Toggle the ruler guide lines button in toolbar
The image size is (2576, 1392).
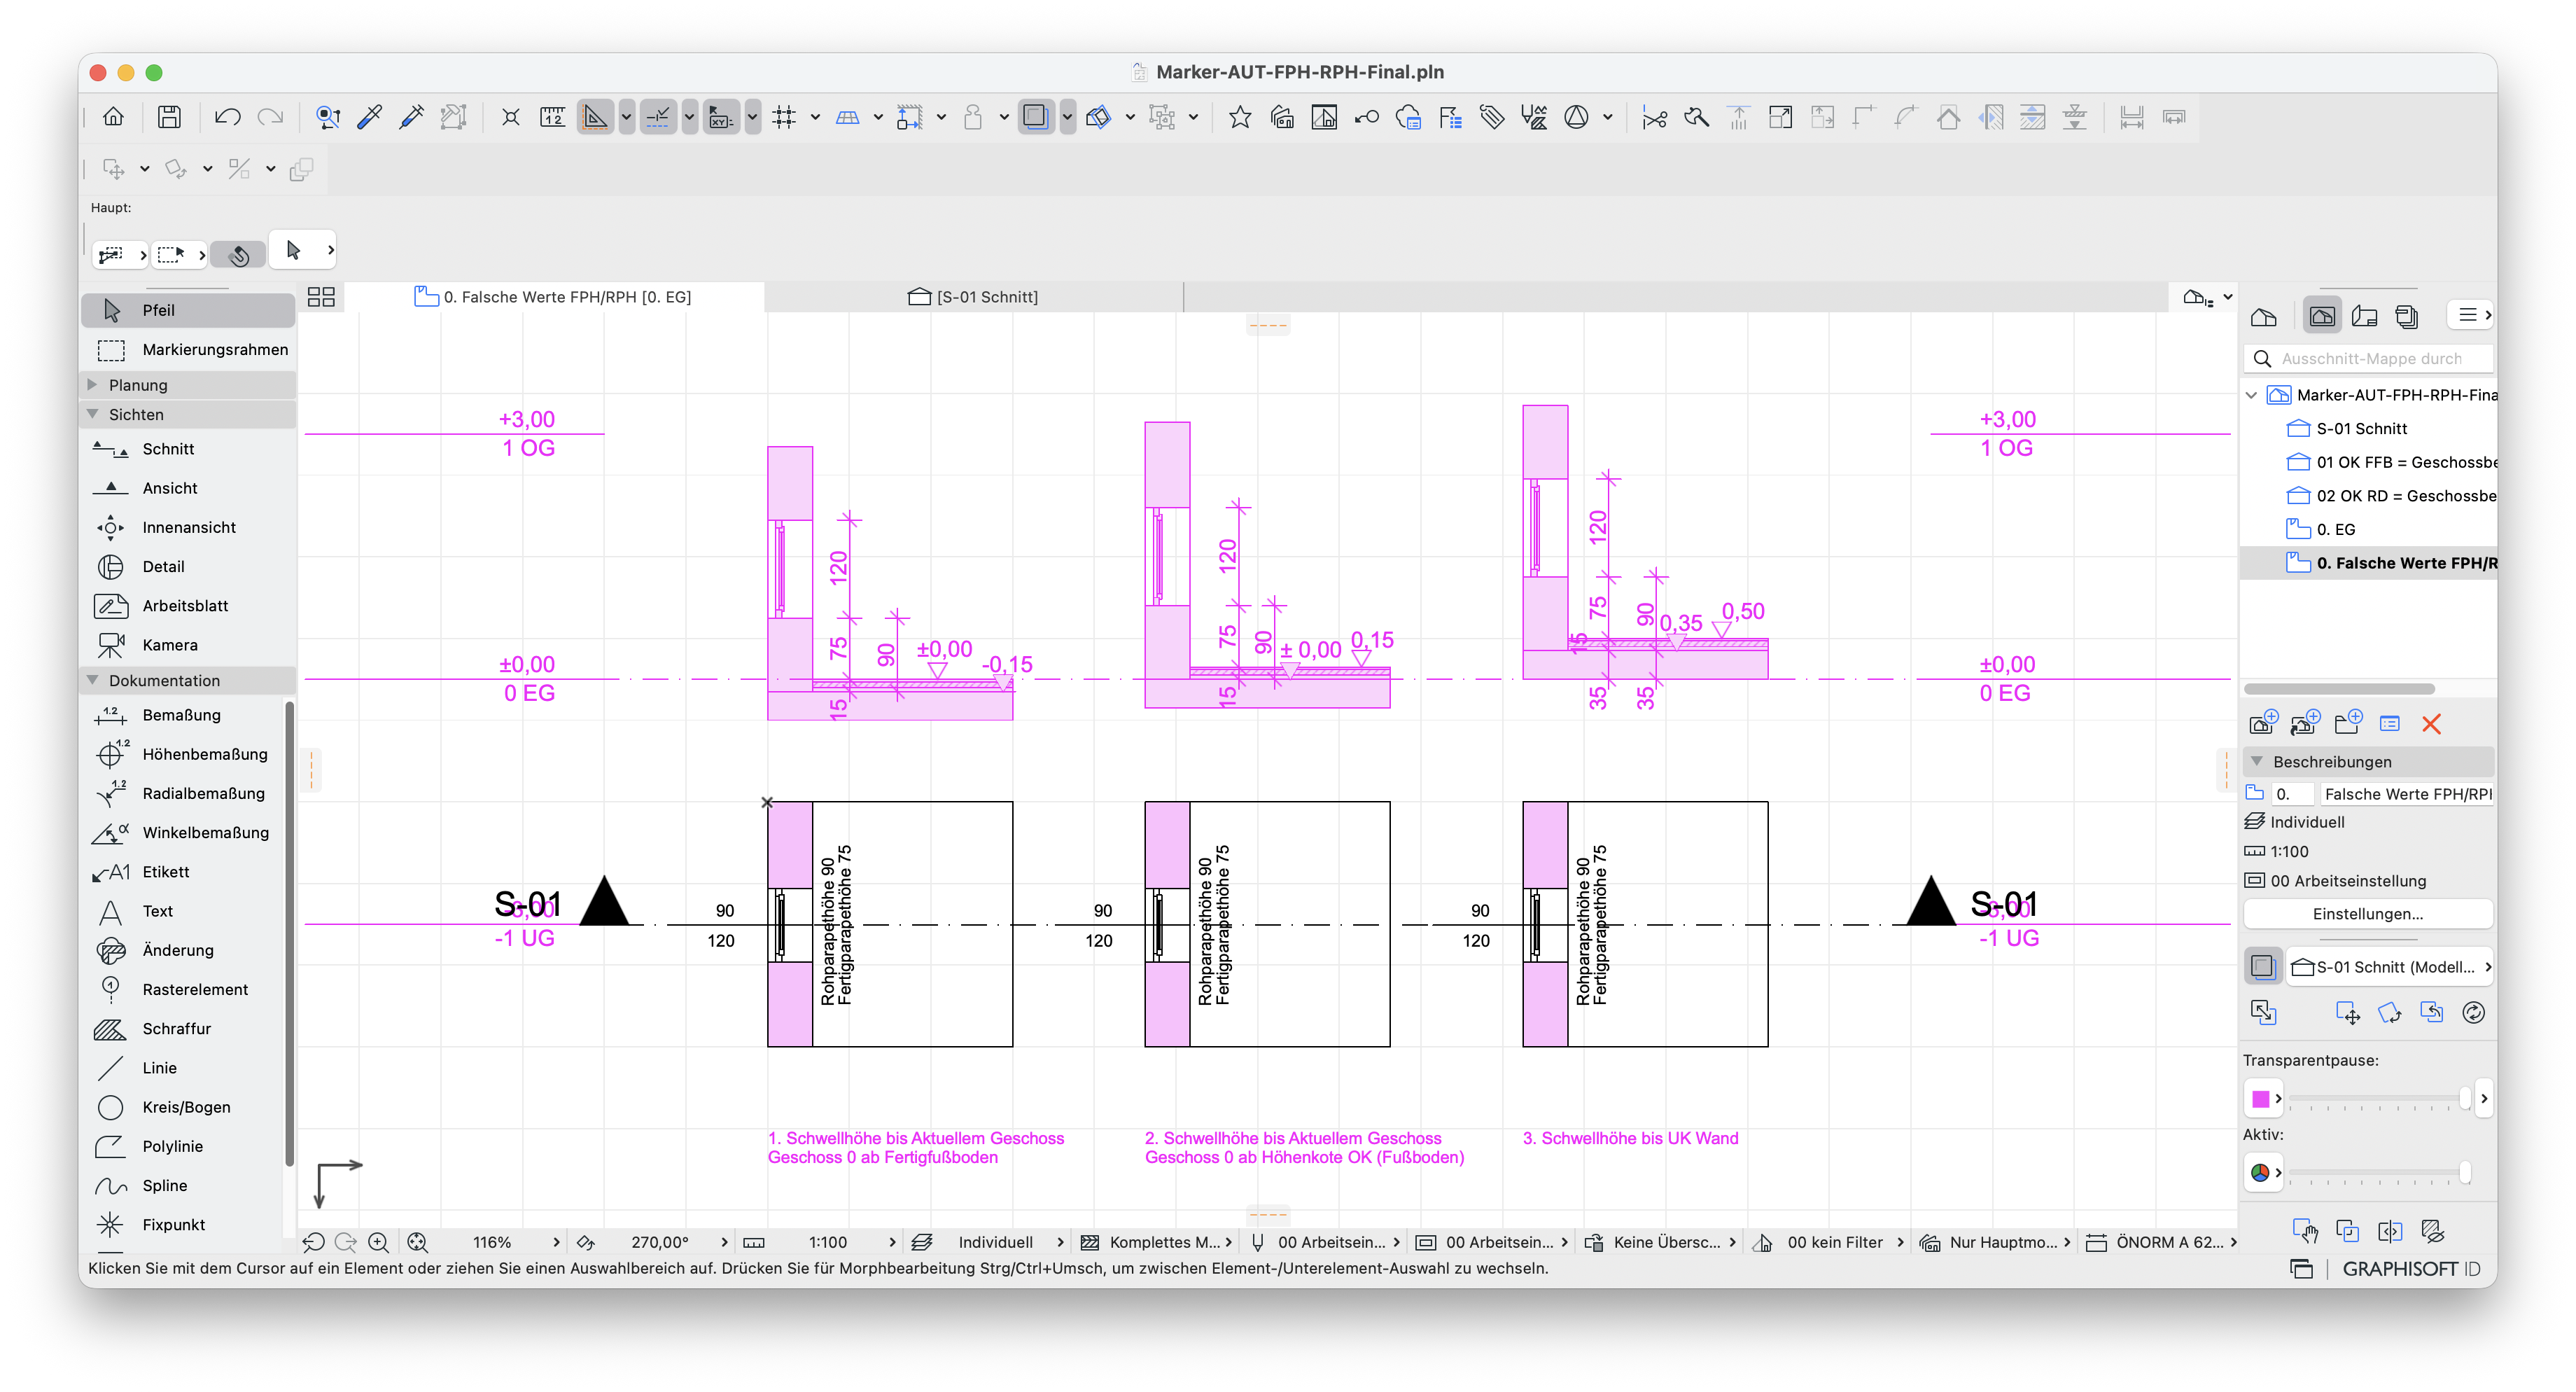coord(595,117)
